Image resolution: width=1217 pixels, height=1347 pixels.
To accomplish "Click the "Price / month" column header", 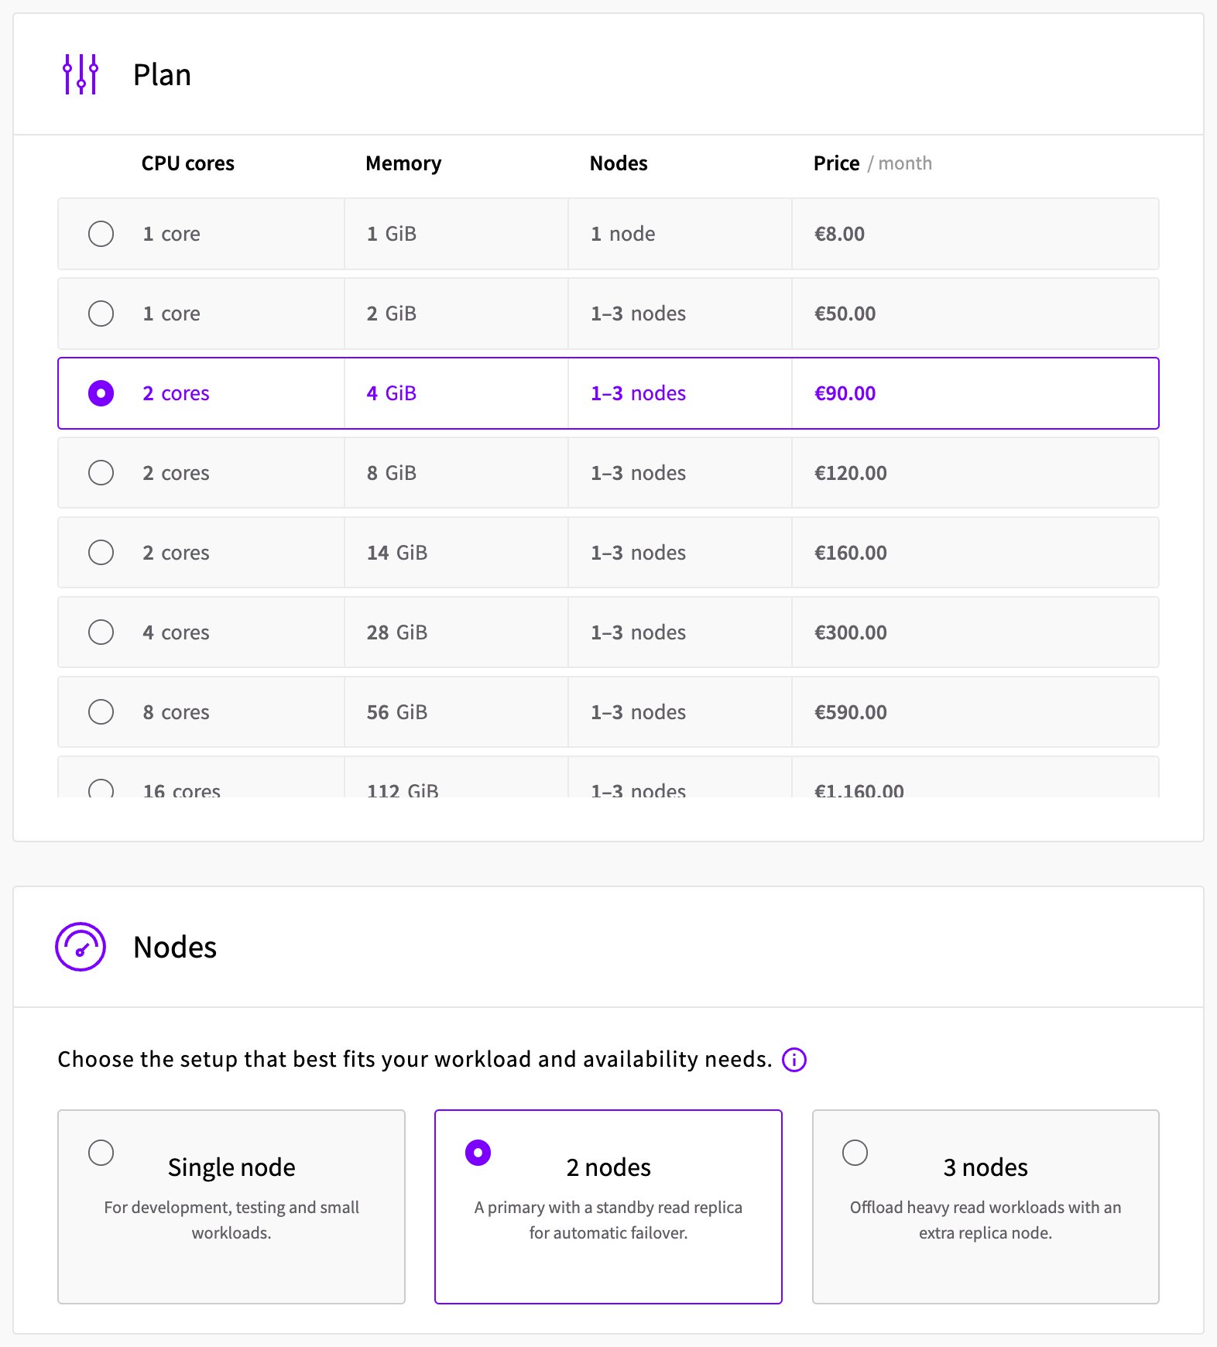I will (x=872, y=163).
